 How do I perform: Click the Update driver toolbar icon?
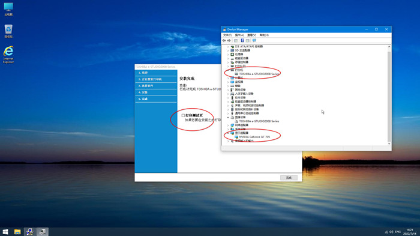[247, 40]
